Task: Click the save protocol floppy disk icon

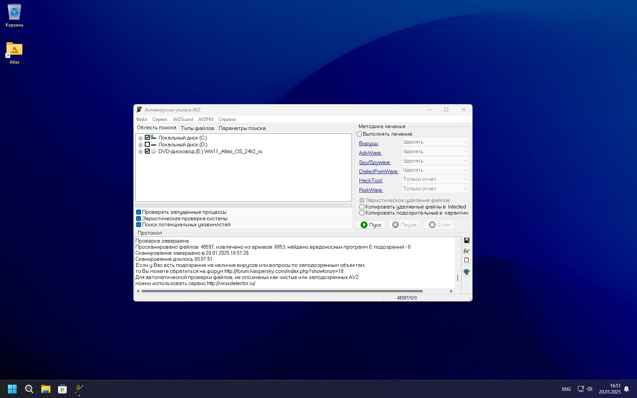Action: click(x=466, y=240)
